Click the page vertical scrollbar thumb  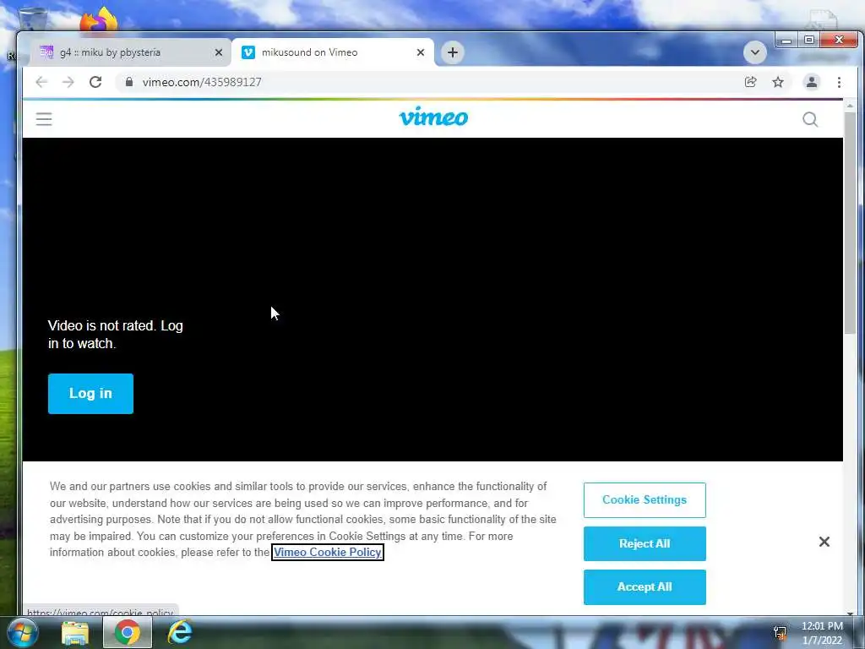850,223
